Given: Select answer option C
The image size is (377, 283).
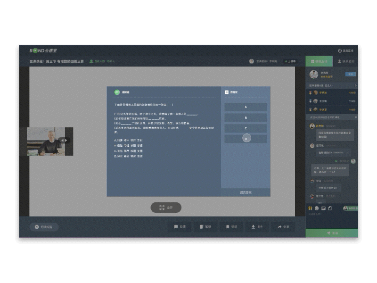Looking at the screenshot, I should (246, 128).
